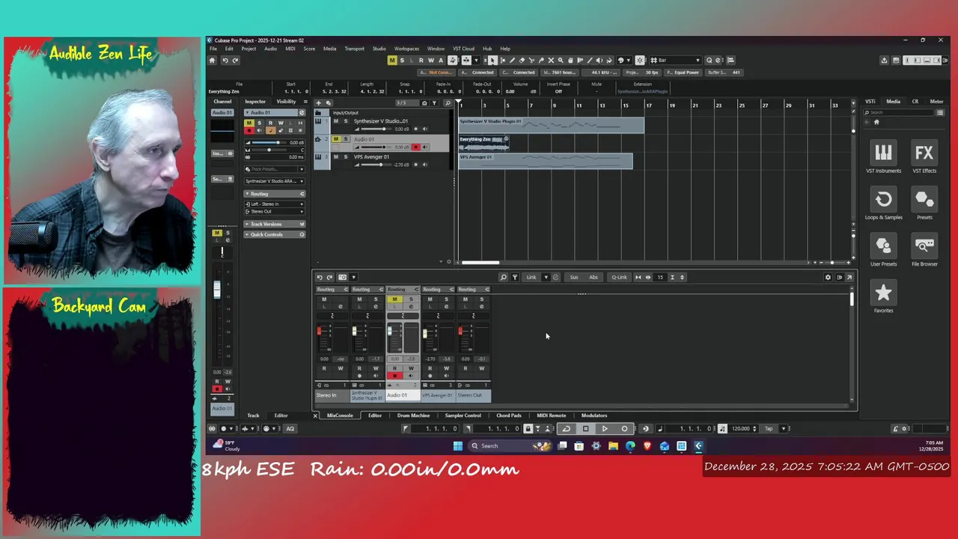The image size is (958, 539).
Task: Toggle Snap button next to Bar dropdown
Action: 640,60
